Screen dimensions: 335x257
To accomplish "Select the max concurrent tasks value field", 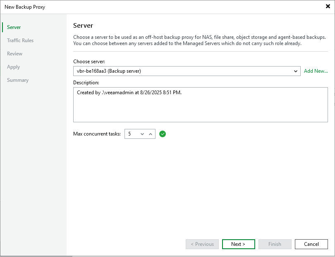I will pos(132,134).
